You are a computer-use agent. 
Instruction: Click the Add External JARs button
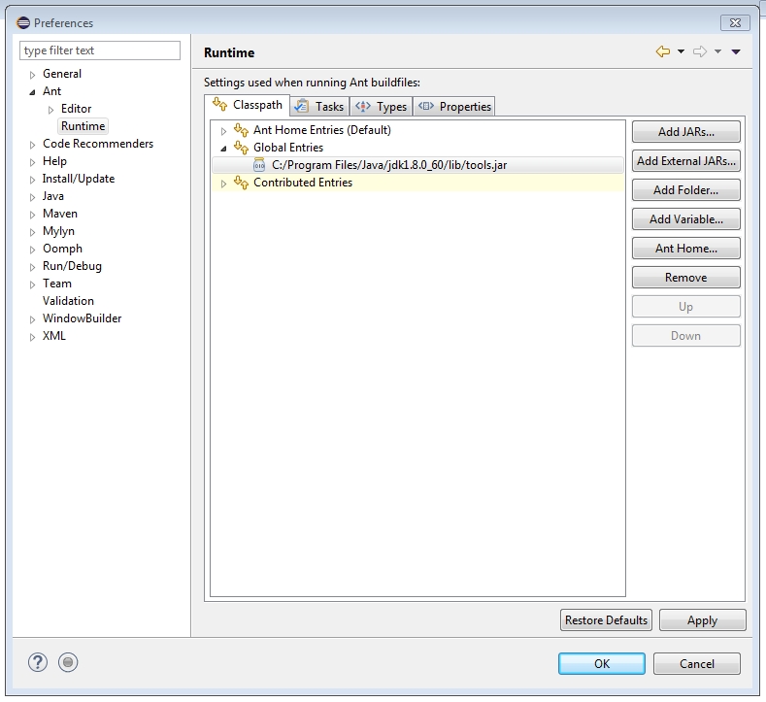pyautogui.click(x=685, y=161)
